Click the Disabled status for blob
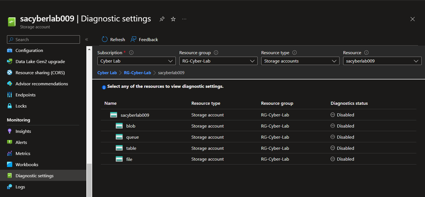The image size is (425, 197). (x=342, y=126)
